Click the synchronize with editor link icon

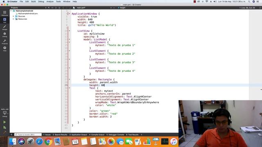(x=52, y=8)
